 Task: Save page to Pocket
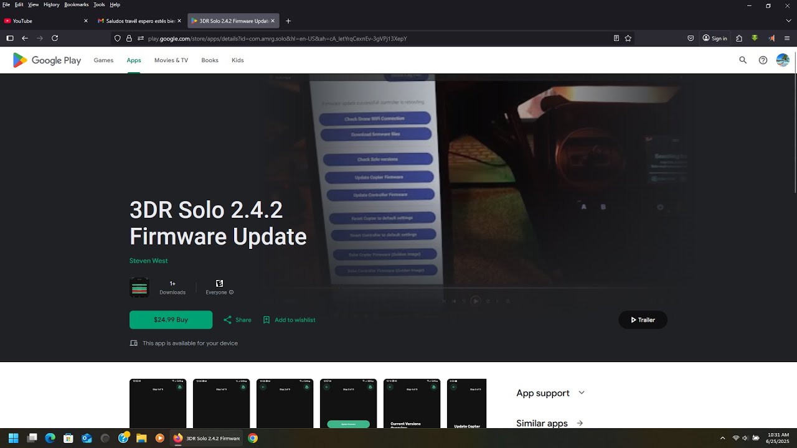[691, 38]
